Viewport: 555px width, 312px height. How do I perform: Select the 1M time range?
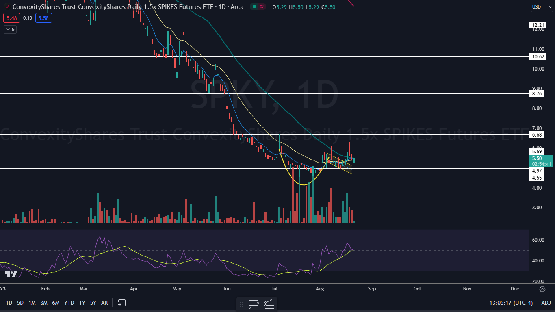click(x=32, y=303)
